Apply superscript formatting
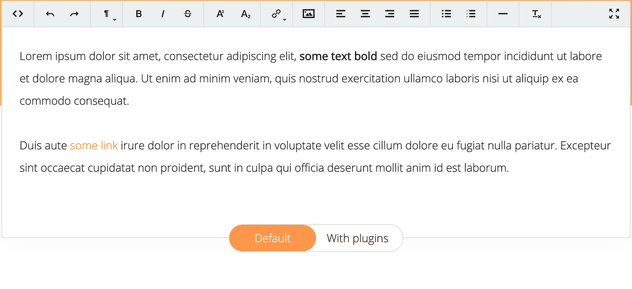Screen dimensions: 632x289 219,13
